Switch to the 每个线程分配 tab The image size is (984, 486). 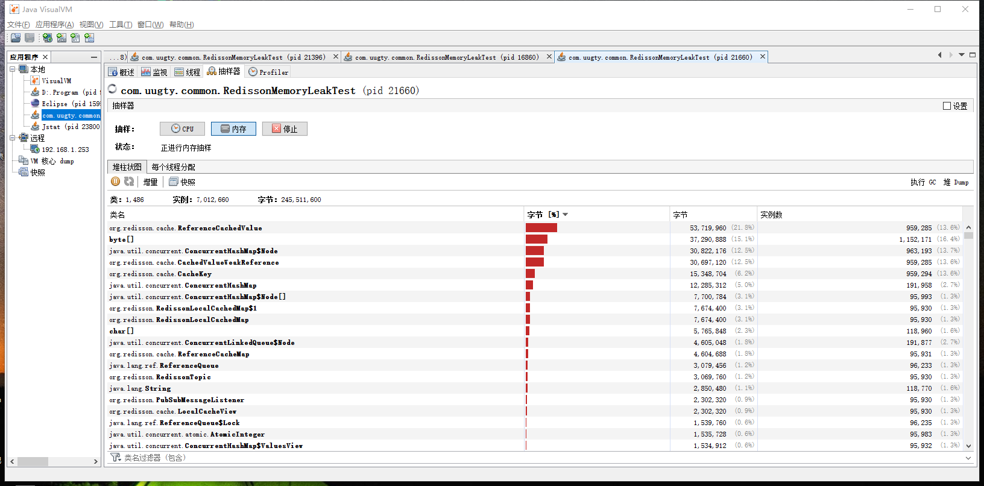coord(173,167)
